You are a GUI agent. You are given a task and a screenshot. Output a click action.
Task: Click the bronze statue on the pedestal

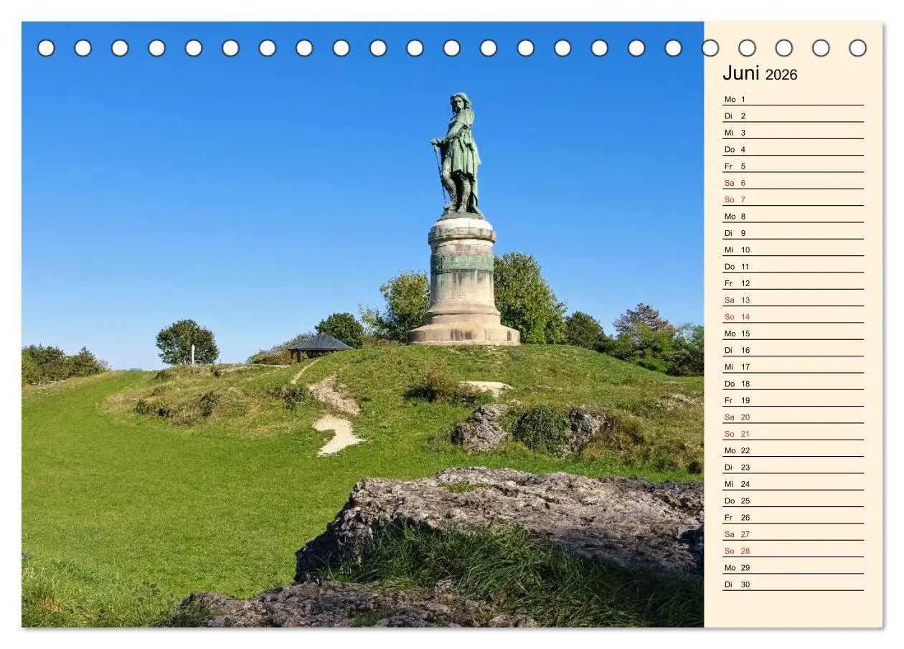pyautogui.click(x=458, y=155)
